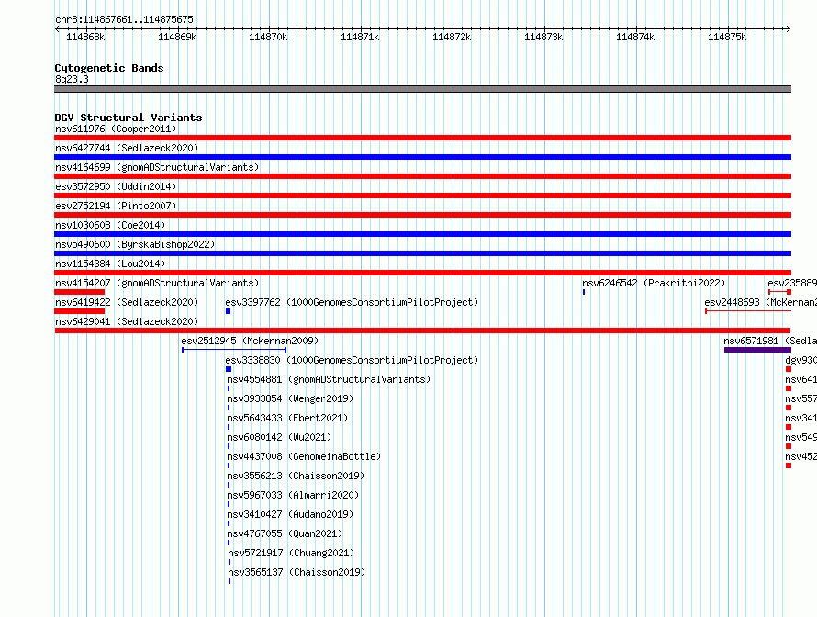Select the blue line under esv2512945
Image resolution: width=817 pixels, height=617 pixels.
(234, 350)
